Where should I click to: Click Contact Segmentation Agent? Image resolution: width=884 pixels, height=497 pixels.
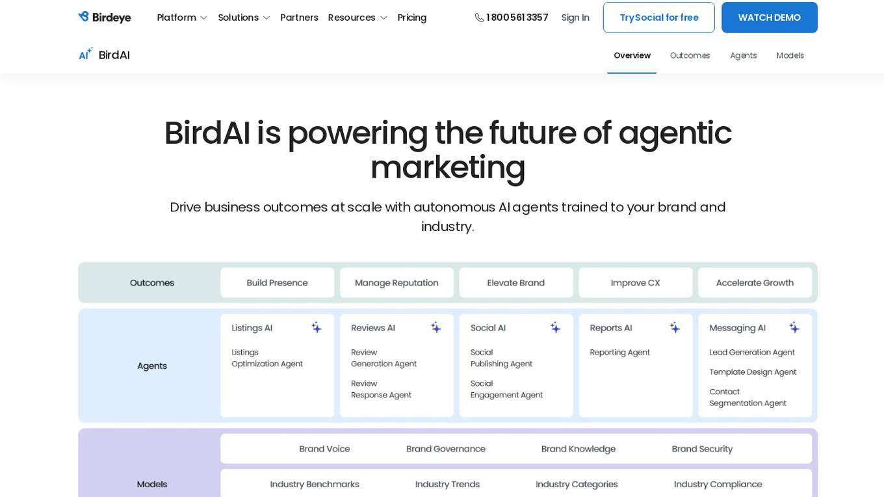748,397
